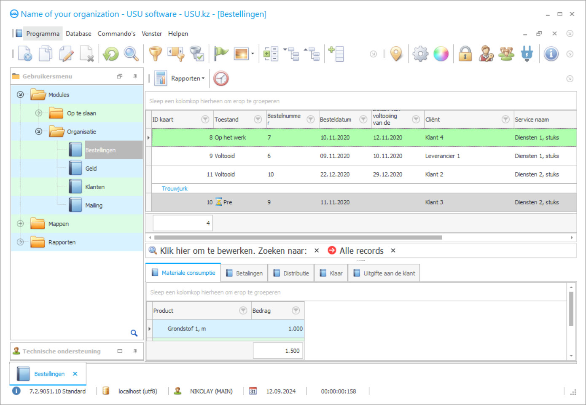The height and width of the screenshot is (405, 586).
Task: Open the Rapporten dropdown
Action: [188, 78]
